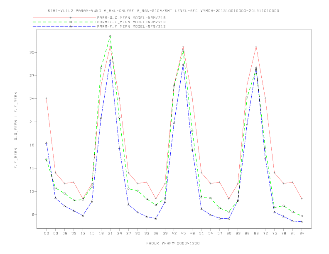The width and height of the screenshot is (329, 254).
Task: Click the x-axis label FHOUR VHHMM:0000>1200
Action: pos(173,243)
